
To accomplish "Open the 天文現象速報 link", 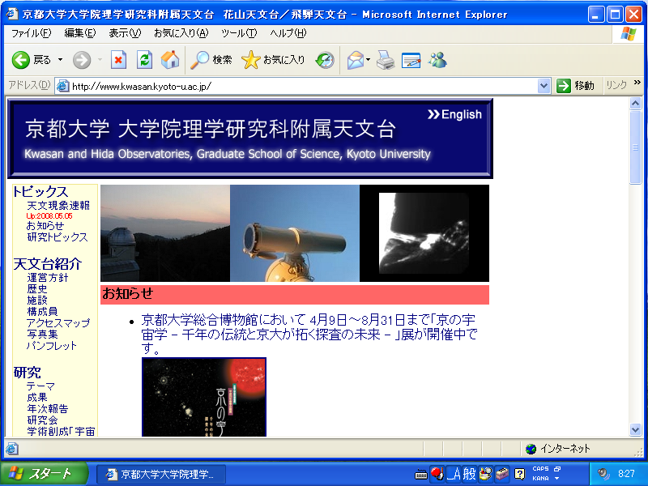I will click(x=58, y=206).
